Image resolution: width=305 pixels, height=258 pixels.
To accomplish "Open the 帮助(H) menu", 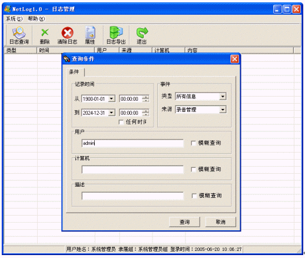I will (x=37, y=19).
